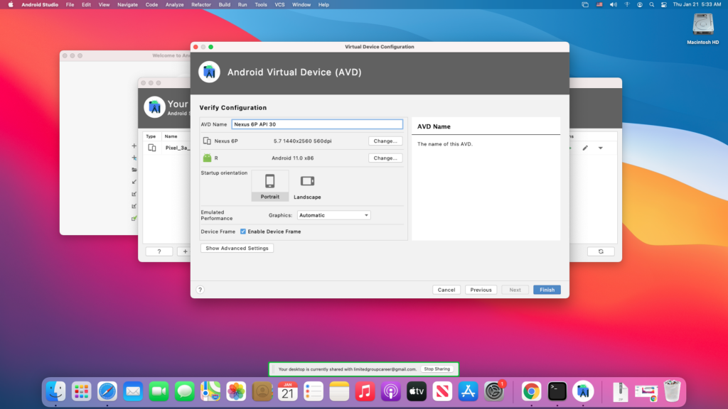Open the Refactor menu
Screen dimensions: 728x409
(201, 5)
